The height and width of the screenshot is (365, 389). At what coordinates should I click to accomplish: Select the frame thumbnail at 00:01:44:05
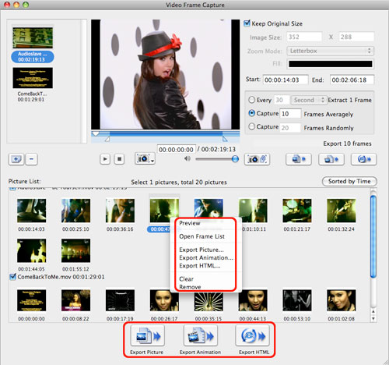(32, 250)
